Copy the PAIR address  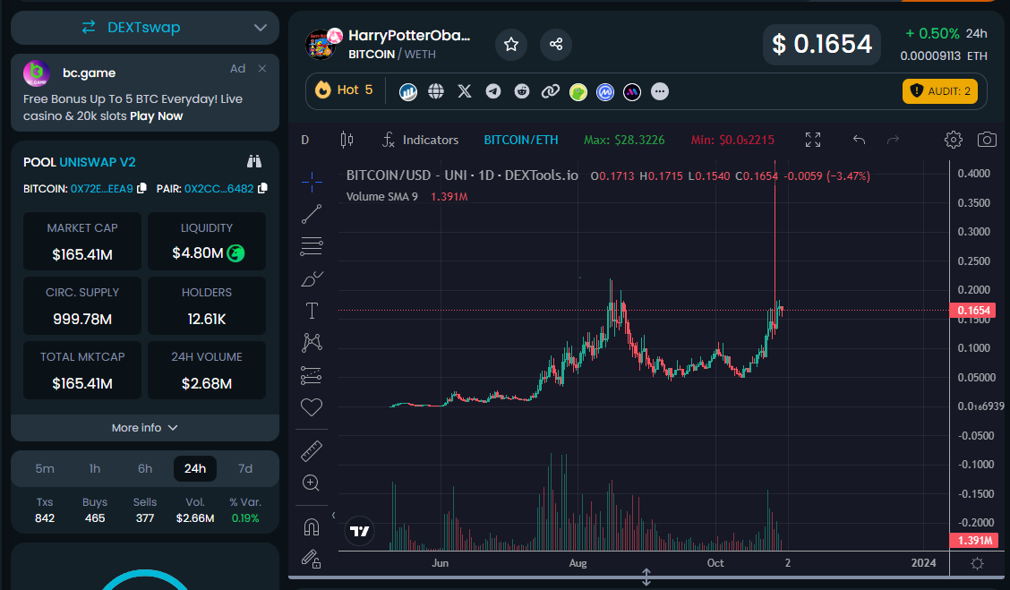point(262,188)
